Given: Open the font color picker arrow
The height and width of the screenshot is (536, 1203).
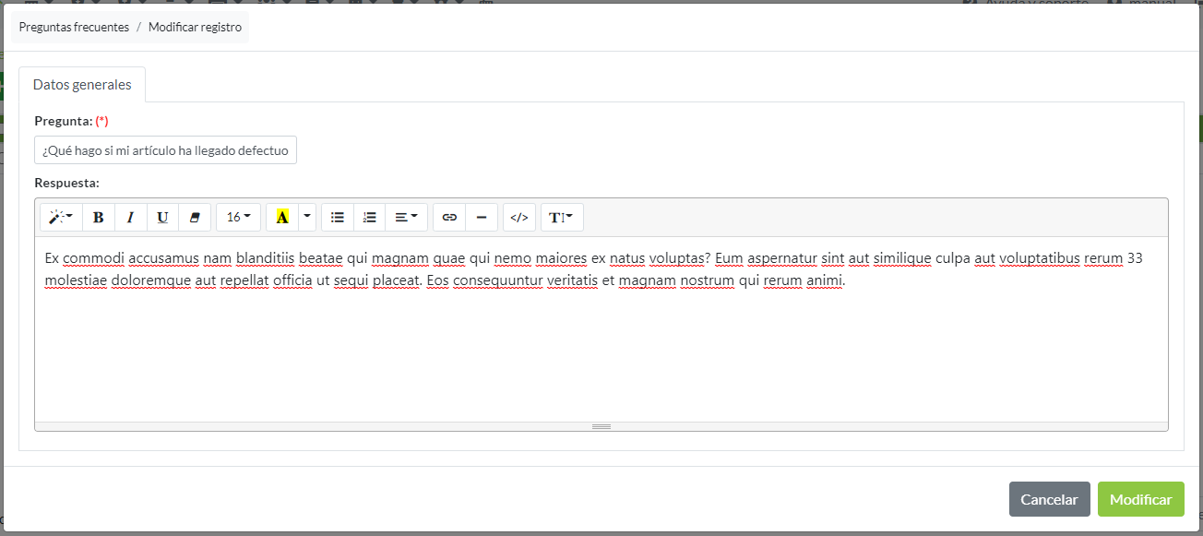Looking at the screenshot, I should coord(306,217).
